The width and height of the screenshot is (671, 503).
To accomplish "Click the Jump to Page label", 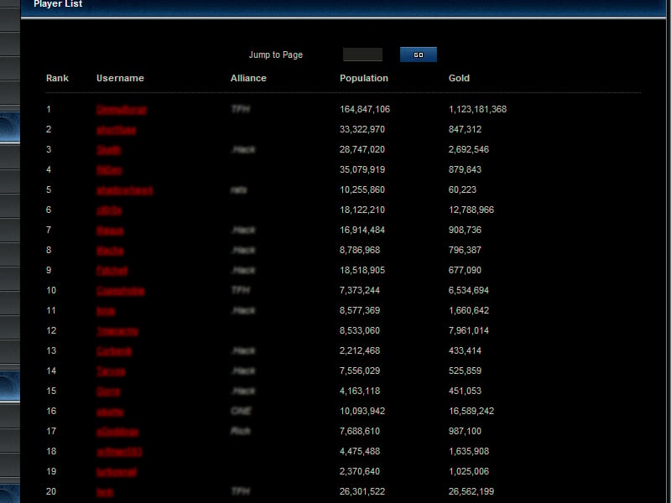I will coord(276,54).
